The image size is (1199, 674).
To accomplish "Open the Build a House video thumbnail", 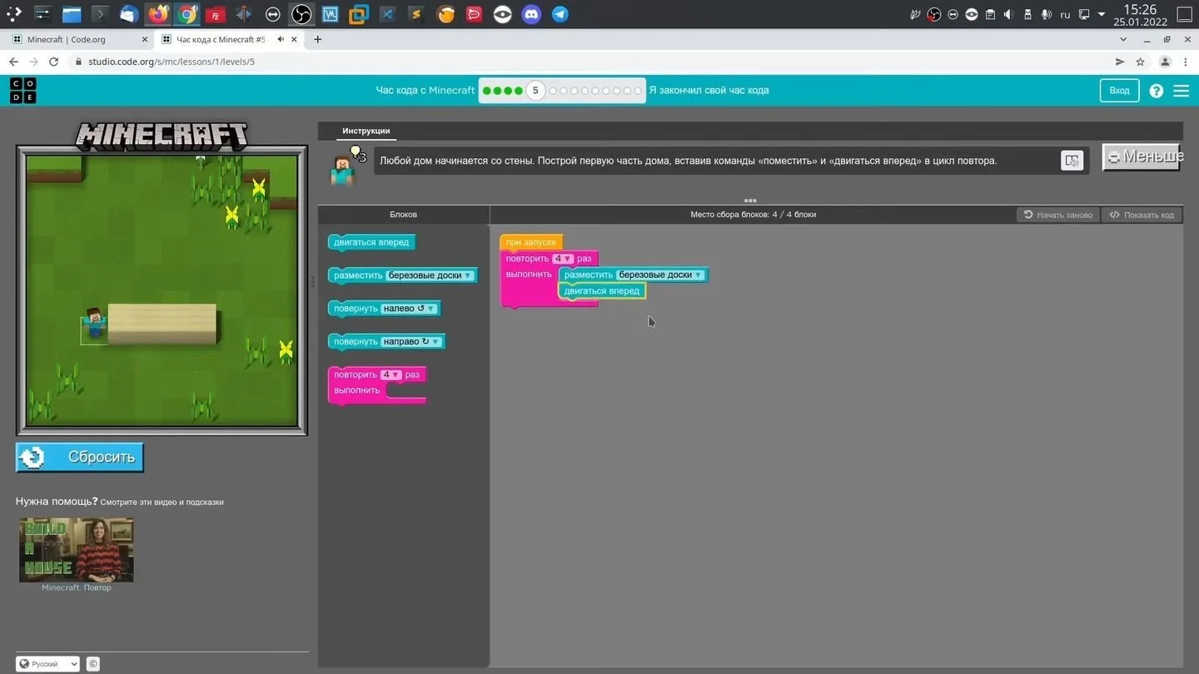I will 77,550.
